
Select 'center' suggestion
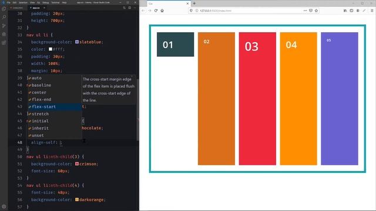pos(55,93)
